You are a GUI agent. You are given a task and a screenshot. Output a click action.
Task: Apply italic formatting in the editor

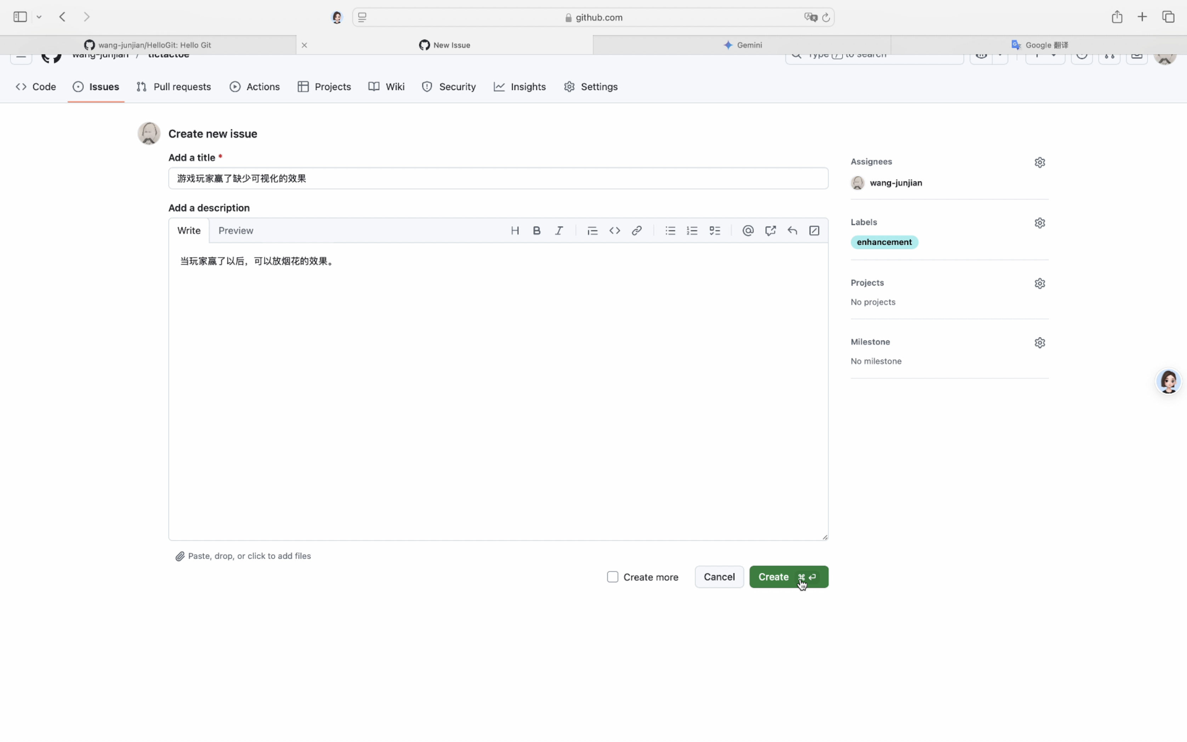[x=559, y=231]
